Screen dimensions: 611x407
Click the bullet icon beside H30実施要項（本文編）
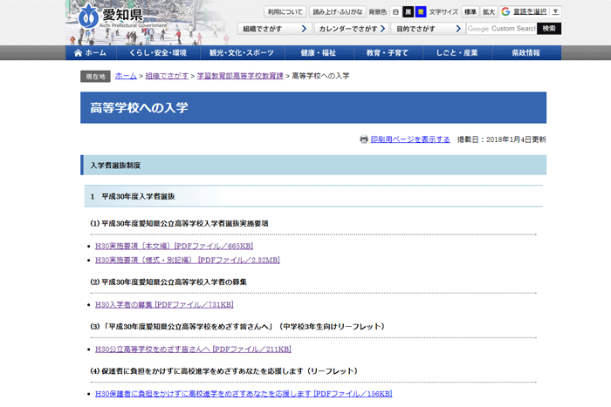[89, 247]
